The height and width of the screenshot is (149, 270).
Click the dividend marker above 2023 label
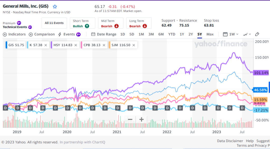(218, 108)
